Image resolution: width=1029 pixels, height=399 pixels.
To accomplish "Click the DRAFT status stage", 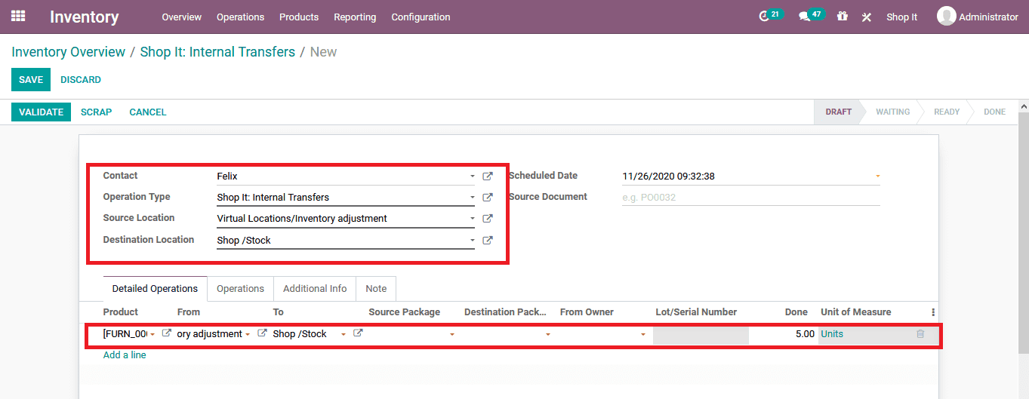I will (x=838, y=112).
